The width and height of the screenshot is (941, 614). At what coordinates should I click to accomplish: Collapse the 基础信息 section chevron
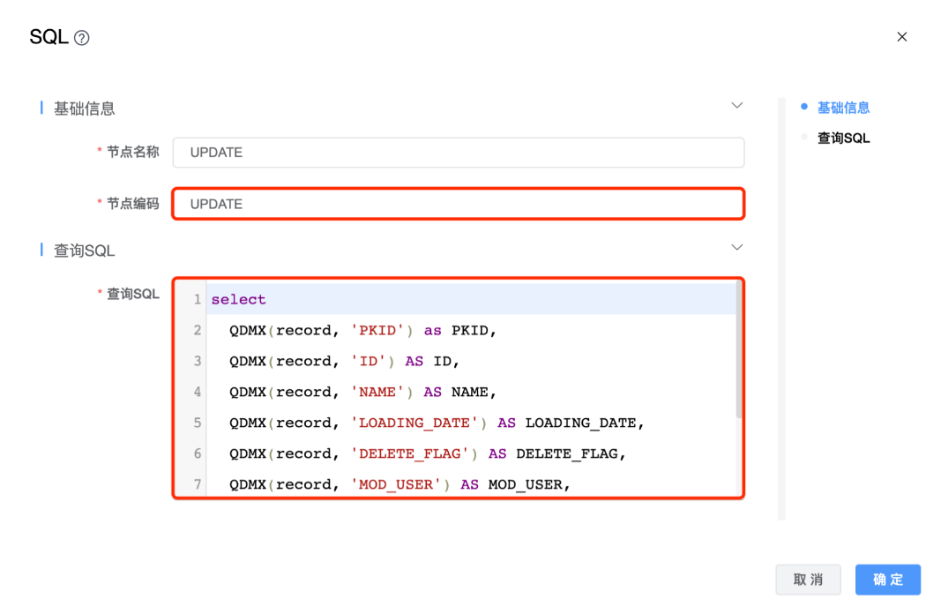pyautogui.click(x=737, y=106)
